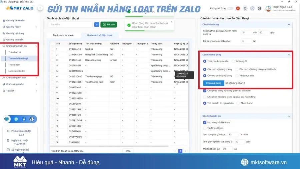The height and width of the screenshot is (169, 300).
Task: Open the page size 1000 dropdown
Action: tap(128, 151)
